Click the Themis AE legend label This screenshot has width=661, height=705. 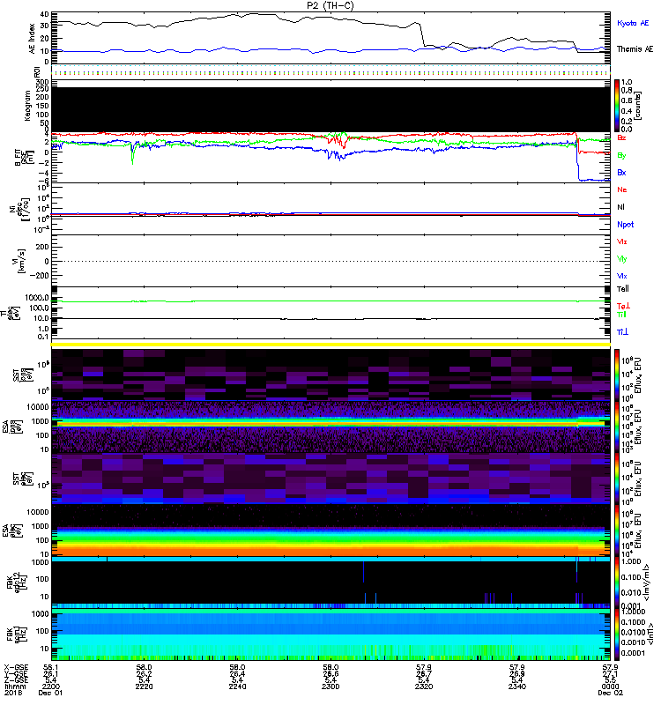[x=635, y=49]
